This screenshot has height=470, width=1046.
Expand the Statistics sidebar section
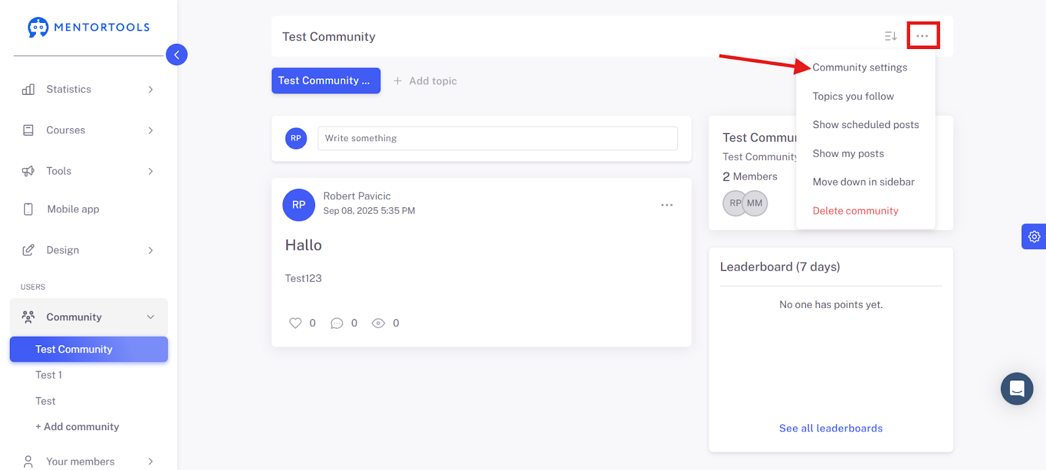coord(89,90)
